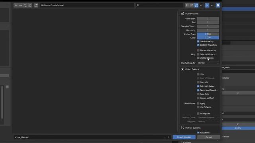Switch to thumbnails display mode
The width and height of the screenshot is (255, 143).
(x=196, y=5)
